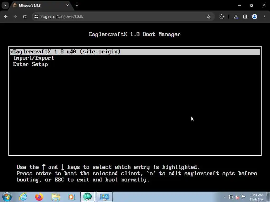This screenshot has width=270, height=202.
Task: Reload the Eaglercraft page
Action: click(x=25, y=17)
